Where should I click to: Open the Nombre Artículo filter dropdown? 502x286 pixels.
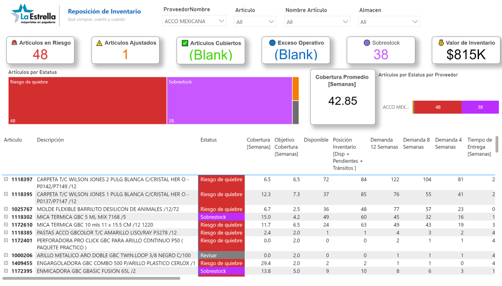coord(317,22)
